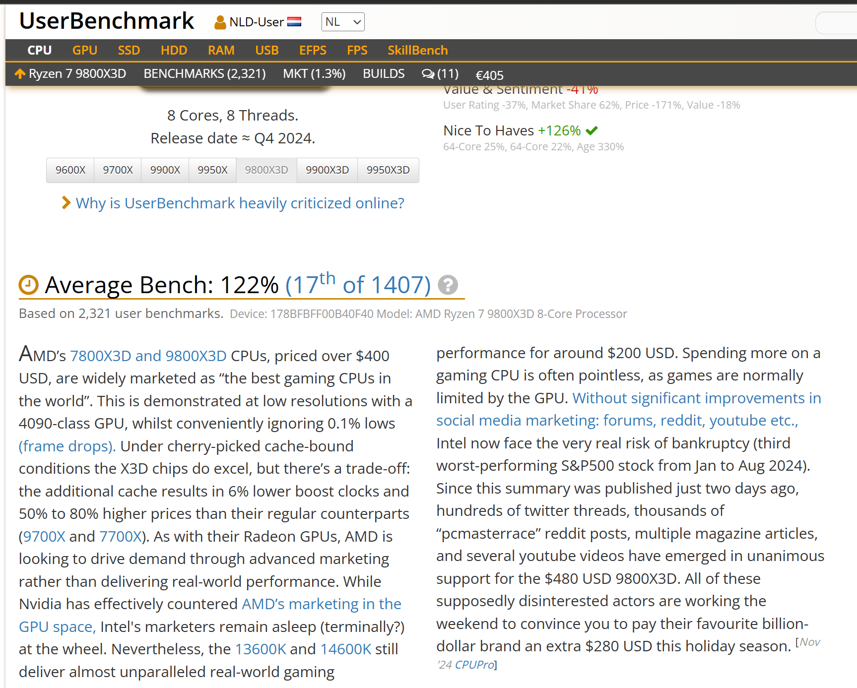
Task: Click the Nice To Haves +126% heading
Action: (512, 130)
